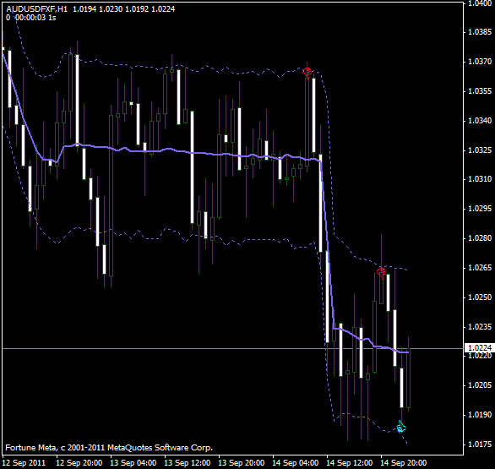This screenshot has width=495, height=469.
Task: Click the 1.0340 price axis label
Action: [x=480, y=120]
